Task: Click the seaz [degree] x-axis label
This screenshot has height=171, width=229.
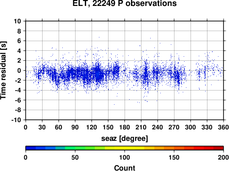Action: tap(125, 139)
